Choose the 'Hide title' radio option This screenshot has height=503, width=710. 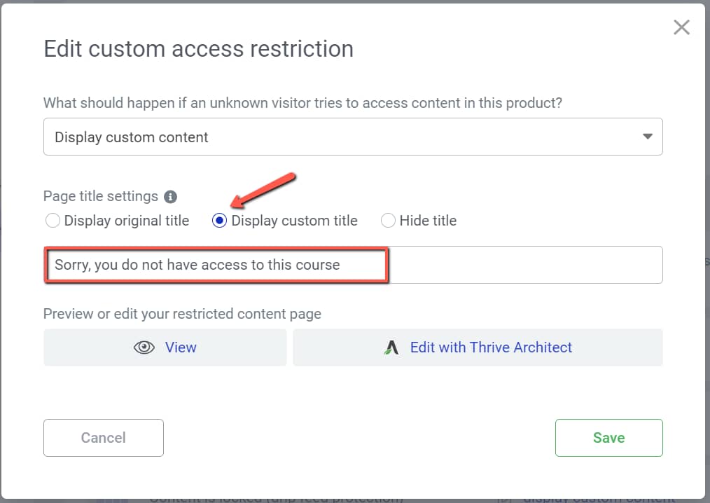click(388, 221)
